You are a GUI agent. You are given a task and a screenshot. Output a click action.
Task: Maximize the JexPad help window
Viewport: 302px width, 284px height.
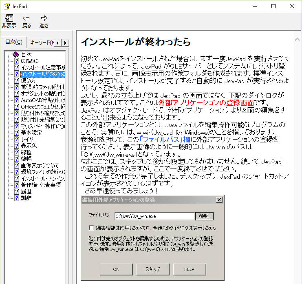tap(273, 7)
